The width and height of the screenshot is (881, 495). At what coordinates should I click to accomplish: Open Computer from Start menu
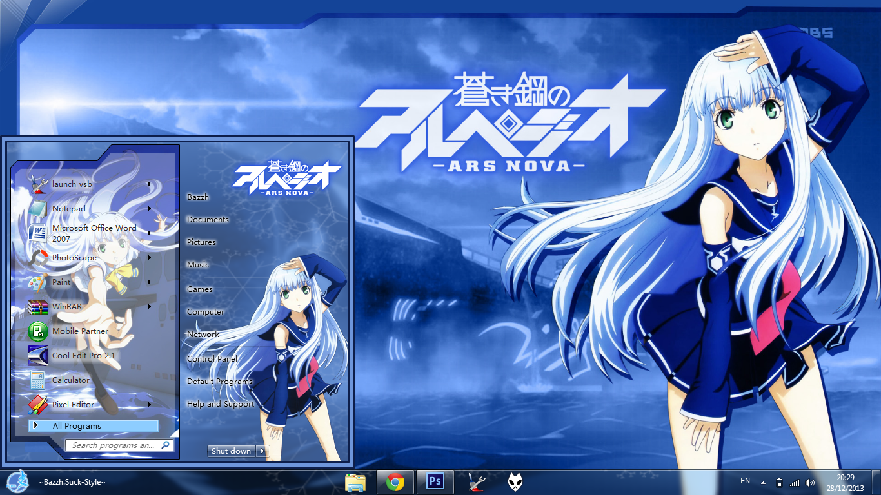click(x=206, y=312)
